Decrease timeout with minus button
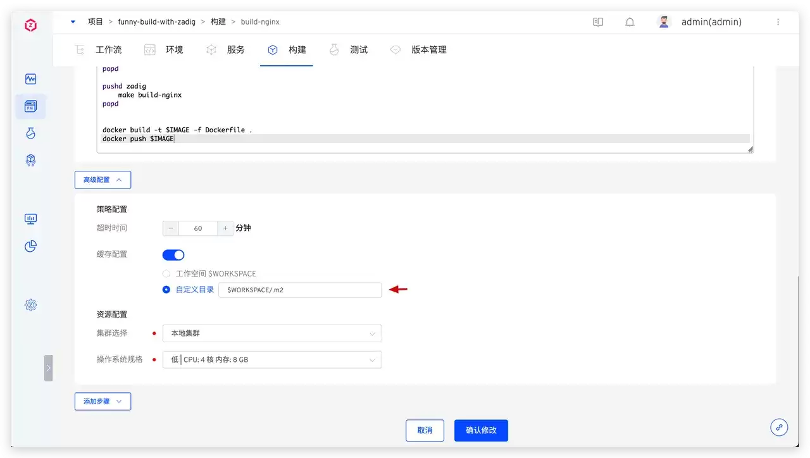 pos(171,228)
